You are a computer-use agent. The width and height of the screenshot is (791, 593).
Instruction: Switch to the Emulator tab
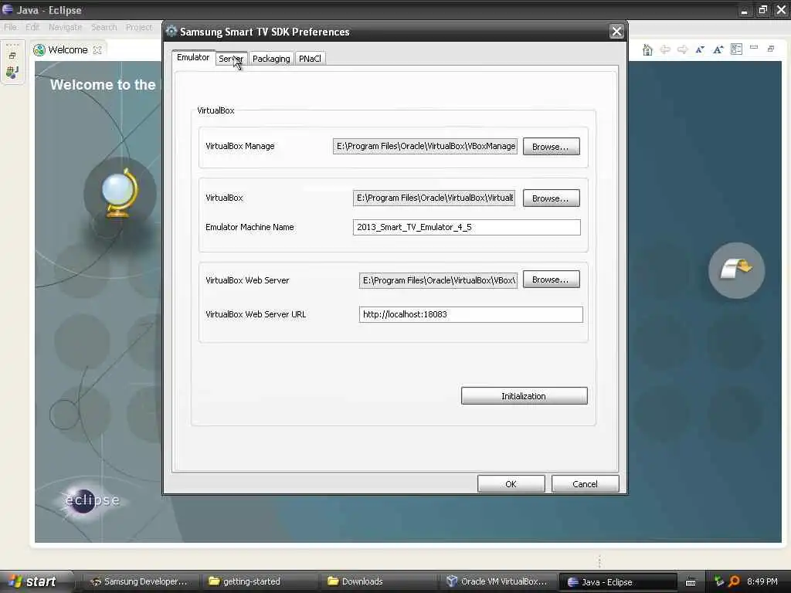tap(193, 57)
